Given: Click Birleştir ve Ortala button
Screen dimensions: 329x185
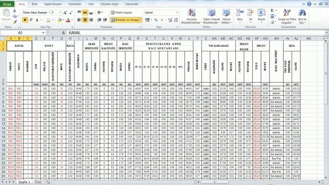Looking at the screenshot, I should pos(124,20).
